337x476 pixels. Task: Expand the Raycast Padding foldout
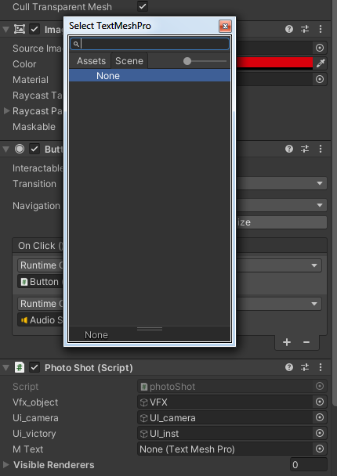click(x=6, y=111)
